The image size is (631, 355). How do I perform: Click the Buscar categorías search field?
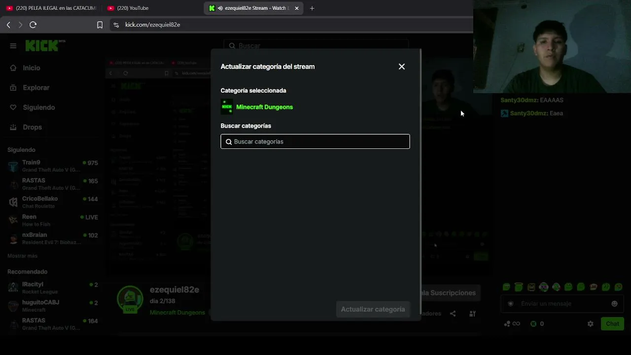click(315, 142)
